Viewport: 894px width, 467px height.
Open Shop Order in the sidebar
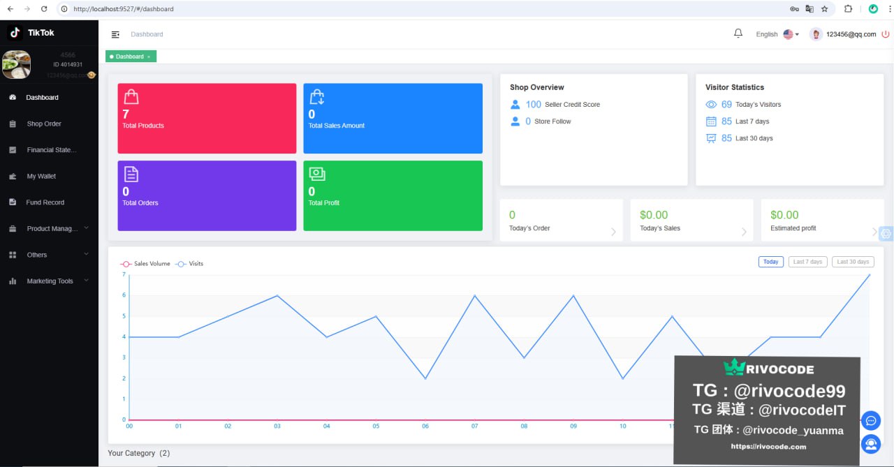click(x=44, y=124)
